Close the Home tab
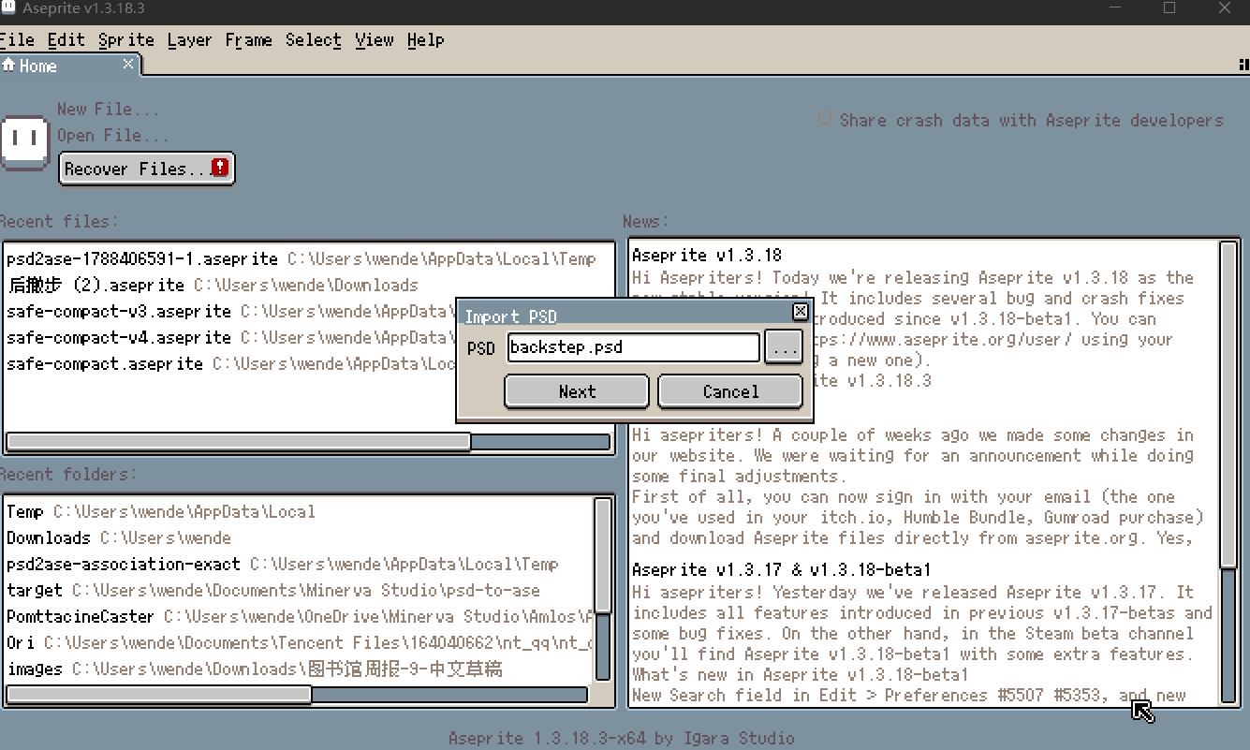 [x=128, y=64]
